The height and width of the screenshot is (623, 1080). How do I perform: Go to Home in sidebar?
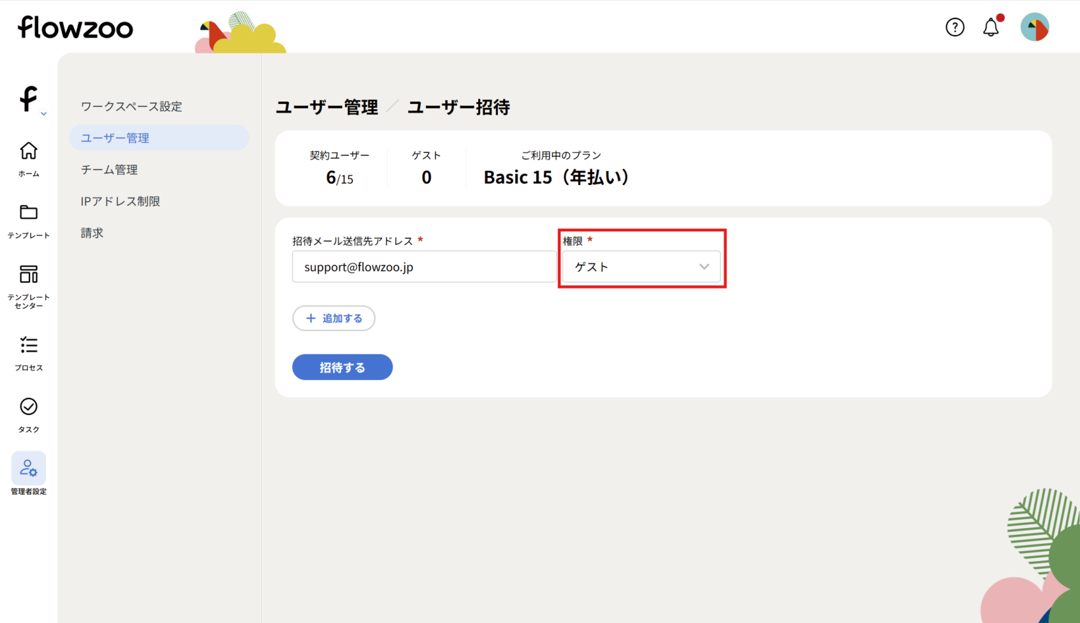pos(28,158)
